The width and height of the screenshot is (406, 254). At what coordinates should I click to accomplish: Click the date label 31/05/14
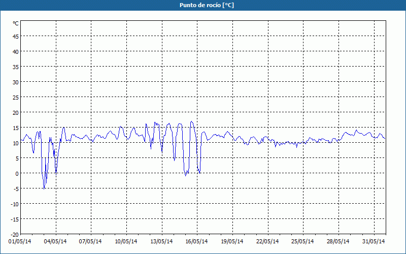click(x=374, y=242)
